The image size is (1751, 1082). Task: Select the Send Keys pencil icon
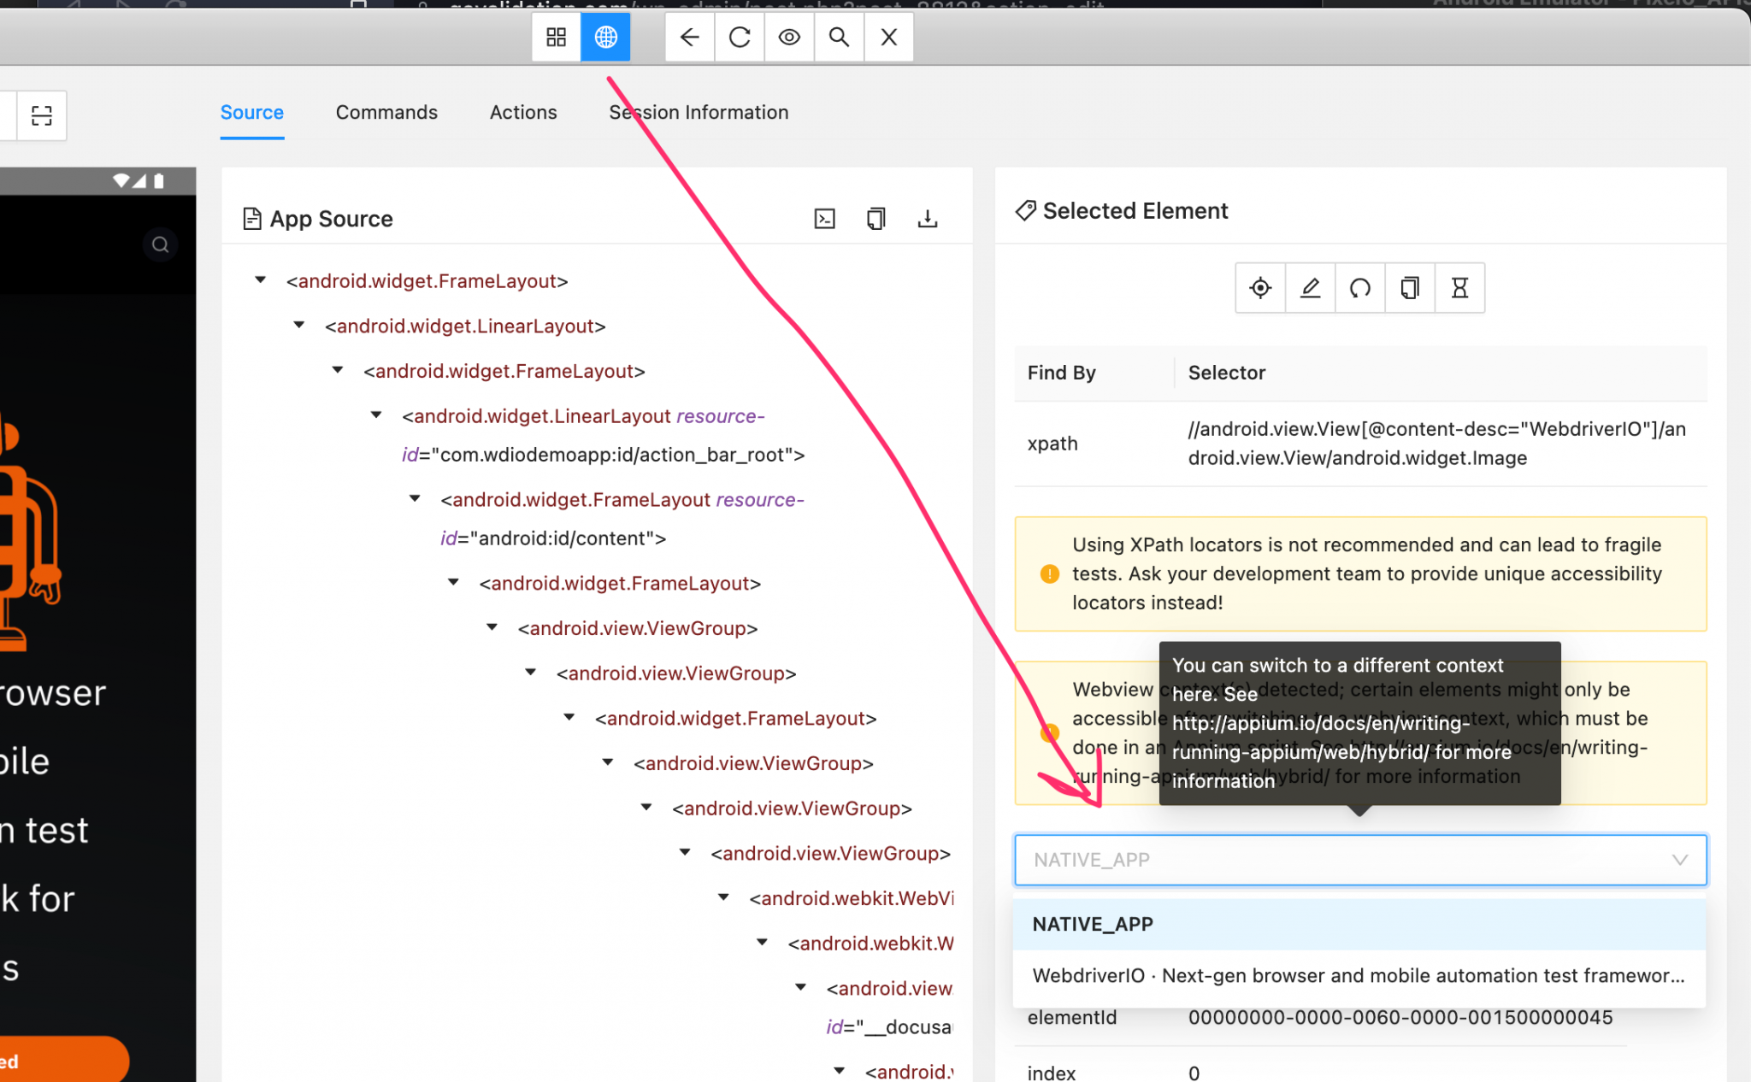pyautogui.click(x=1310, y=288)
